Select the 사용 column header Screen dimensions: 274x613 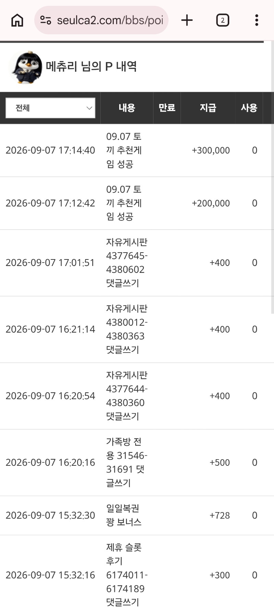[x=249, y=108]
